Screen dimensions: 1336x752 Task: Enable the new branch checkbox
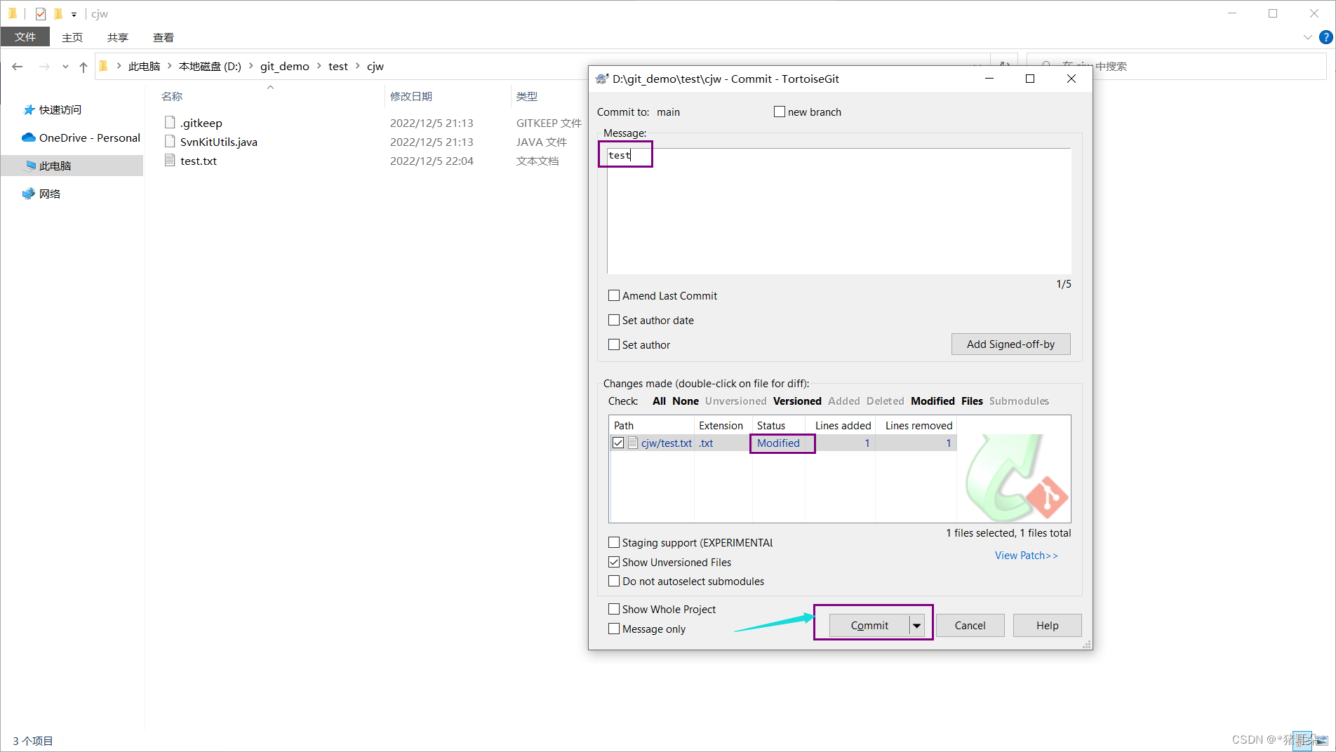[x=779, y=111]
